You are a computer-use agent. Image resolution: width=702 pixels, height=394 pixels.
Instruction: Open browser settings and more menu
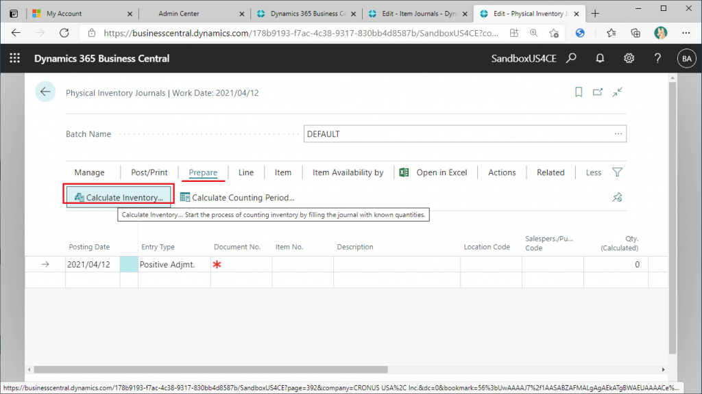(686, 33)
